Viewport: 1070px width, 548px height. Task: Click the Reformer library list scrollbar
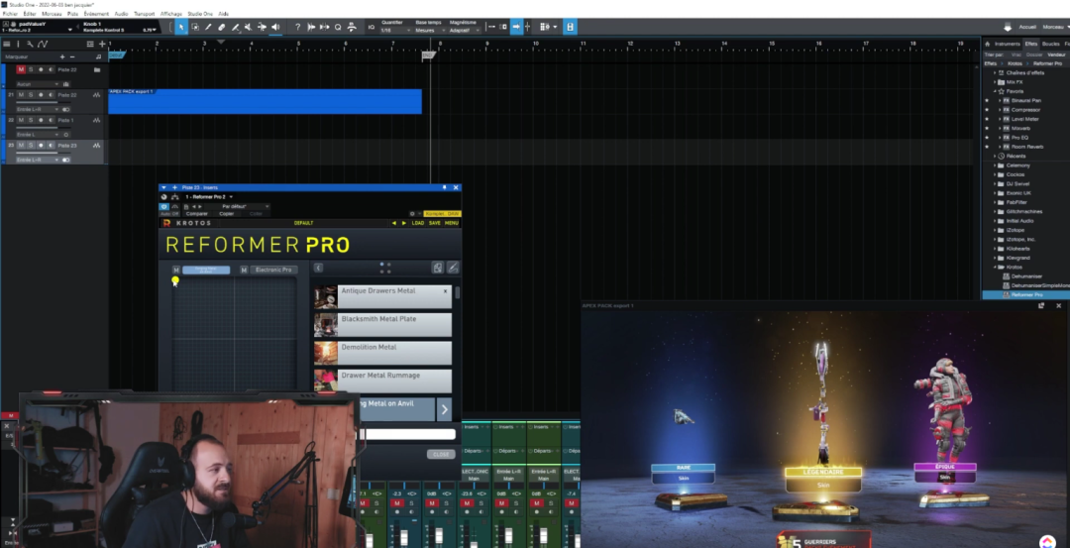pyautogui.click(x=457, y=292)
